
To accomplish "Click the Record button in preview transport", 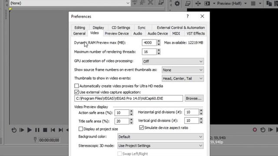I will click(255, 130).
